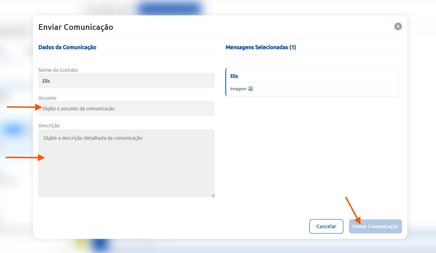The width and height of the screenshot is (436, 253).
Task: Click the Nome do Contato label
Action: [x=58, y=70]
